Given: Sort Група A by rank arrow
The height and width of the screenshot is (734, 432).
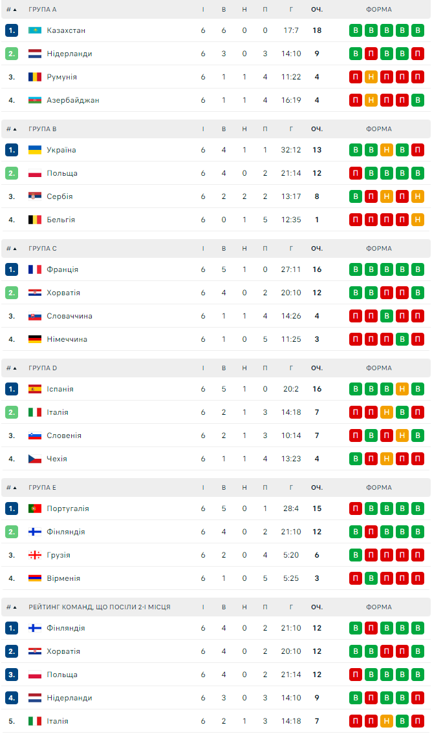Looking at the screenshot, I should (x=12, y=10).
